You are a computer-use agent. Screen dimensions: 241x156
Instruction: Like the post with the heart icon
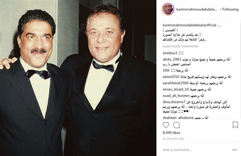pyautogui.click(x=166, y=125)
